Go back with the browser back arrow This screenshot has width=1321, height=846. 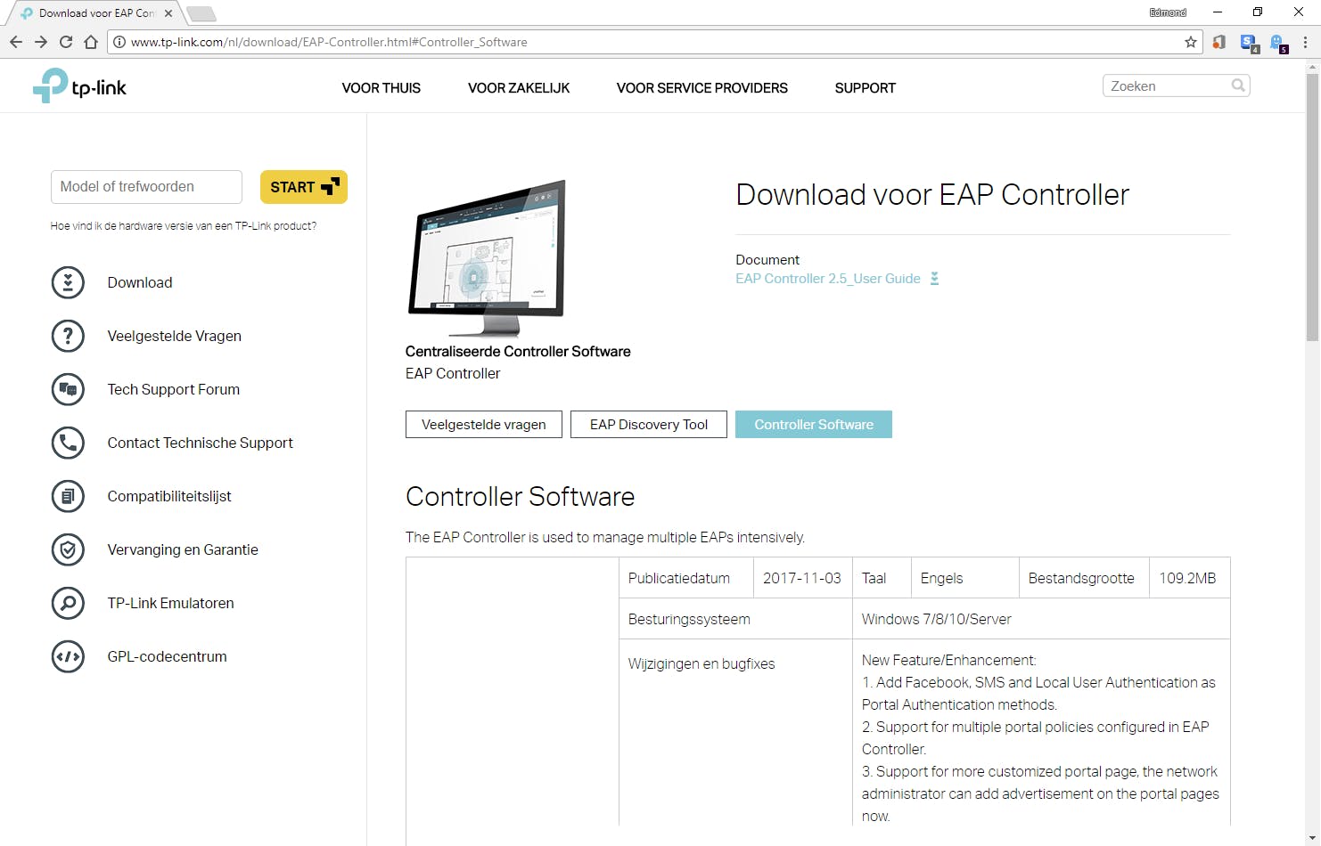tap(16, 42)
